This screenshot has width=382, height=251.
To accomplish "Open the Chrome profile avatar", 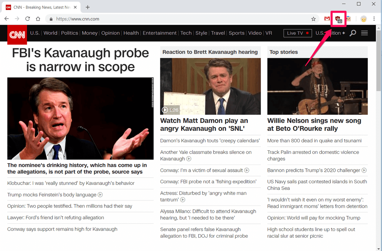I will (x=364, y=19).
